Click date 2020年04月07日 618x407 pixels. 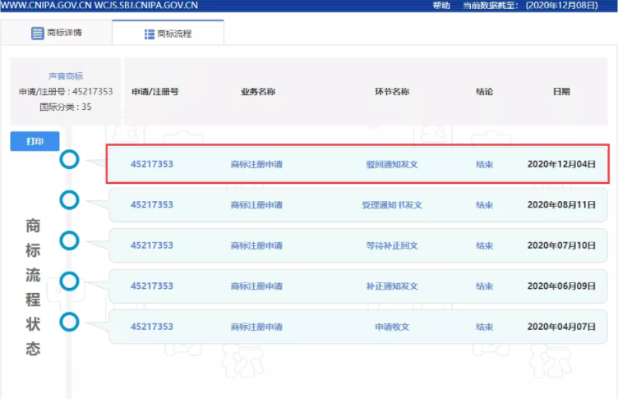(561, 327)
